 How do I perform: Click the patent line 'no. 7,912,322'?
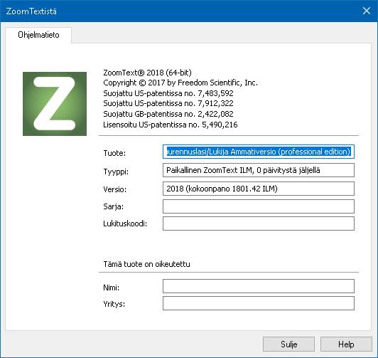pos(168,103)
